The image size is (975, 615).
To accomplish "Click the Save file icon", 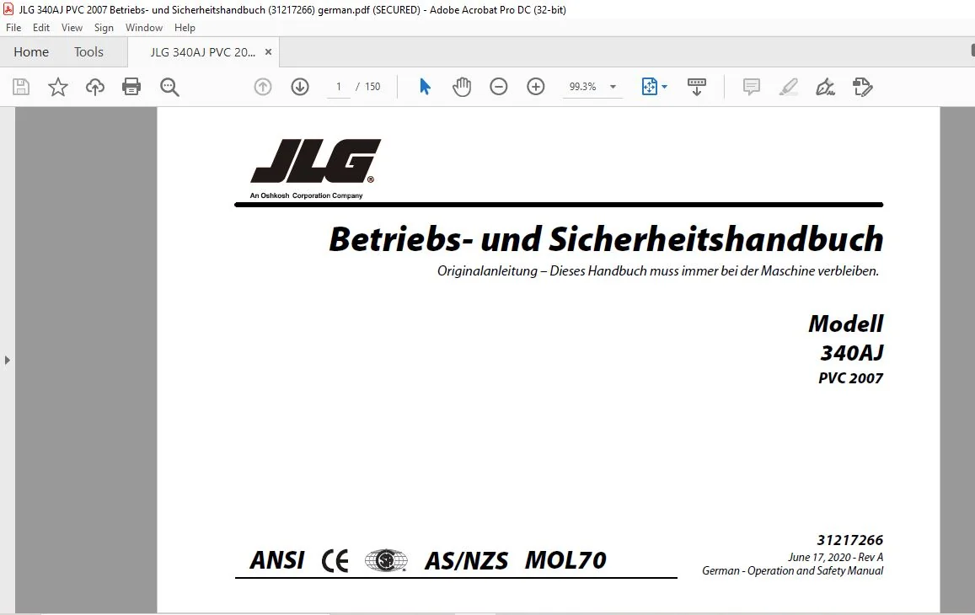I will [21, 87].
